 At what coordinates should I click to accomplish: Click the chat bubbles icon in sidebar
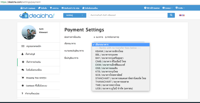pyautogui.click(x=23, y=70)
